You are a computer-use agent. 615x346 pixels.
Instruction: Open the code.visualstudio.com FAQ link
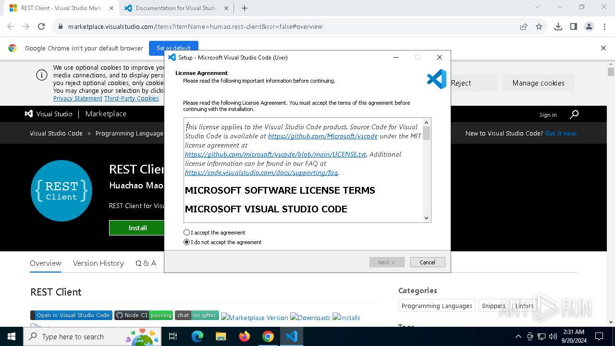(261, 173)
